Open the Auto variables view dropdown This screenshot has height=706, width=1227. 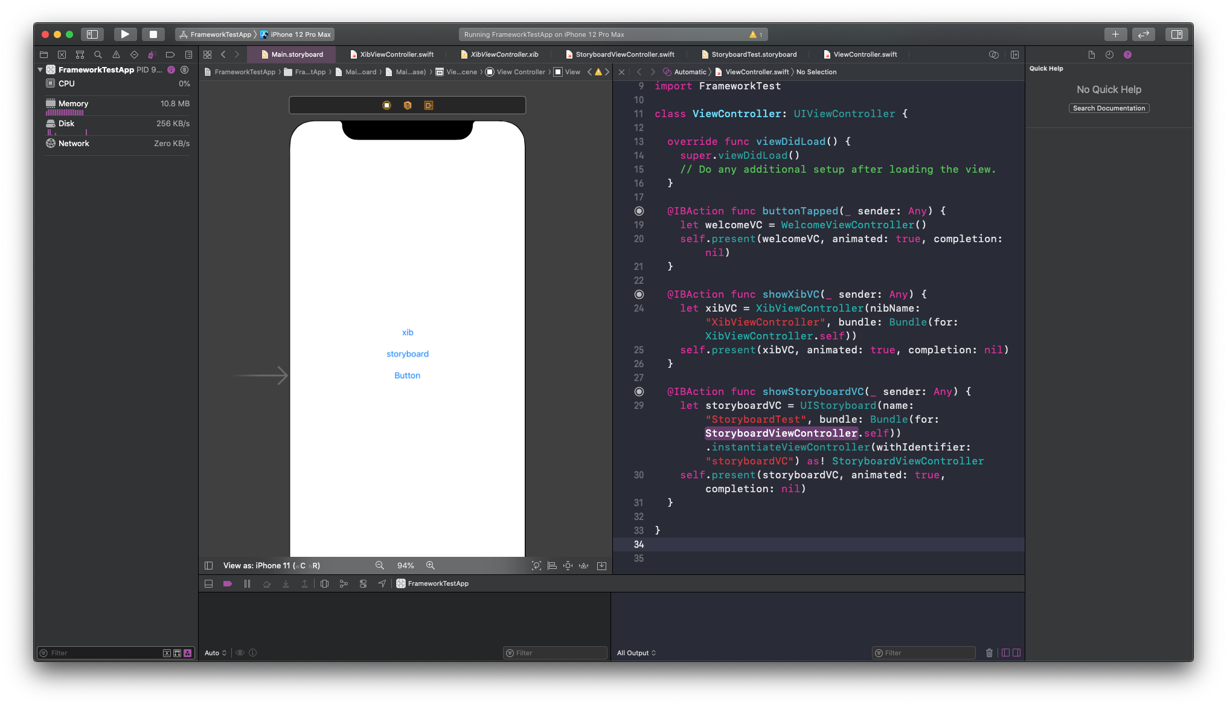[x=216, y=653]
